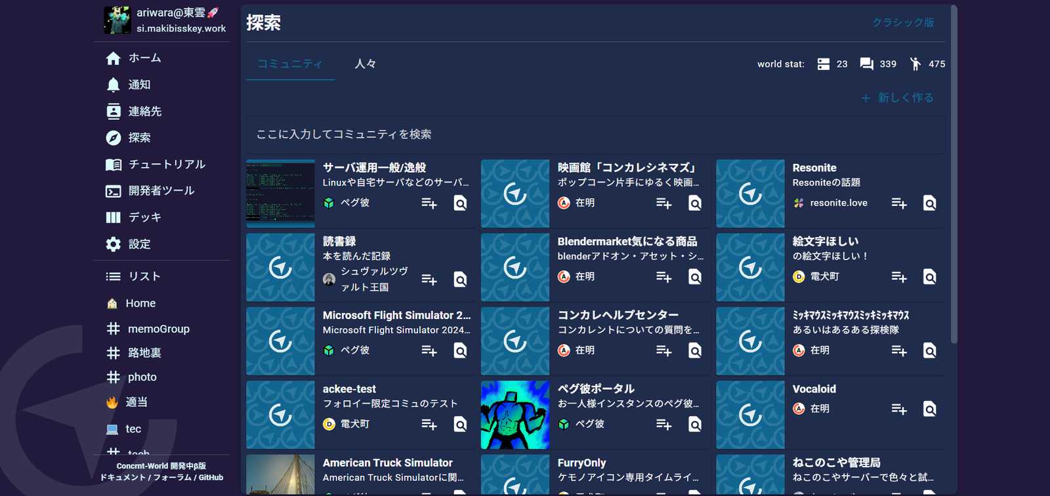The image size is (1050, 496).
Task: Focus the community search field
Action: tap(596, 134)
